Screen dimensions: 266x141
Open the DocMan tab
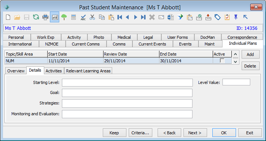pos(207,37)
